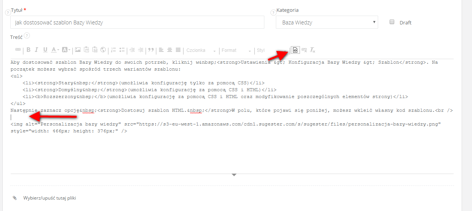This screenshot has height=211, width=472.
Task: Justify the text alignment
Action: [178, 50]
